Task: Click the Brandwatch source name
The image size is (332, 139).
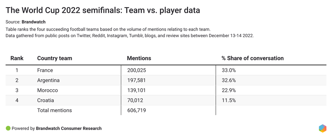Action: 33,22
